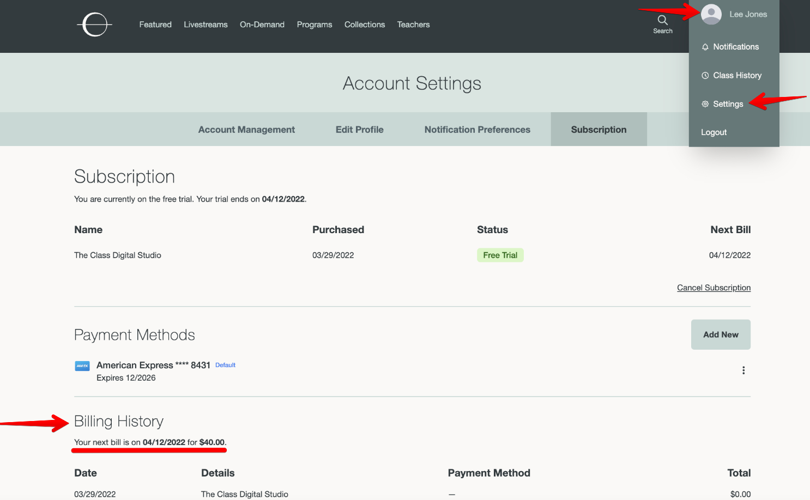Go to the Featured page

155,25
